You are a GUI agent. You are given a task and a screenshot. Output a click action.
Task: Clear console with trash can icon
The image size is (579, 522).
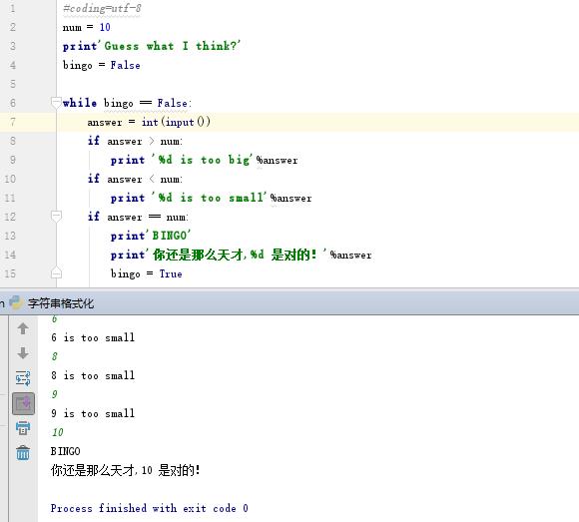(x=23, y=452)
